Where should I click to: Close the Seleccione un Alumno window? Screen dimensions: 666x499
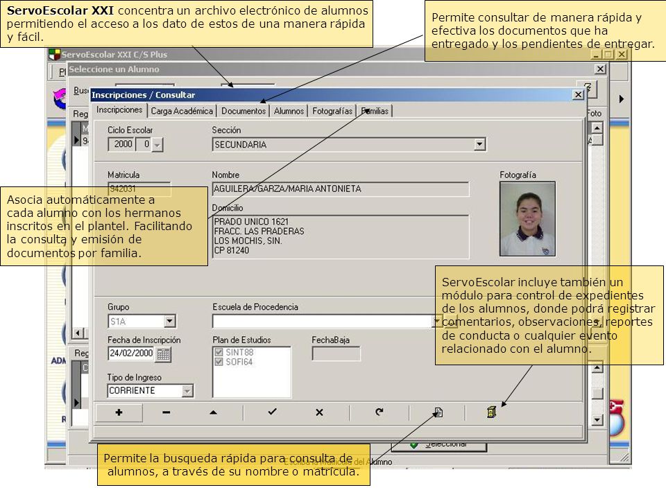tap(599, 69)
